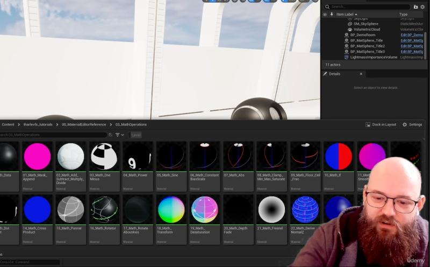
Task: Click the LightmassImportanceVolume actor icon
Action: pos(346,57)
